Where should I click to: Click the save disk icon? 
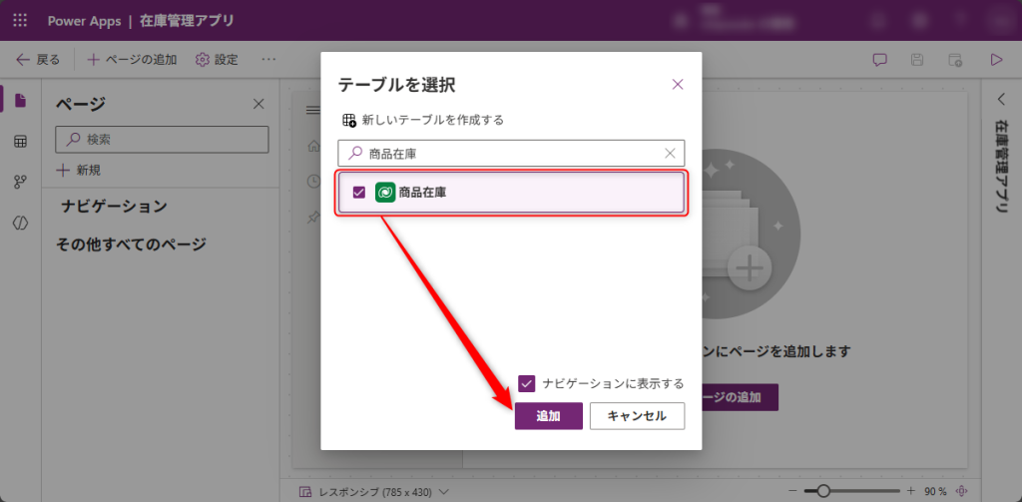[x=917, y=60]
